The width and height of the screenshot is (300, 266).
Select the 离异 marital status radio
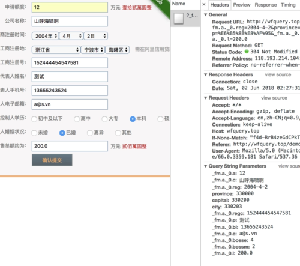click(90, 133)
